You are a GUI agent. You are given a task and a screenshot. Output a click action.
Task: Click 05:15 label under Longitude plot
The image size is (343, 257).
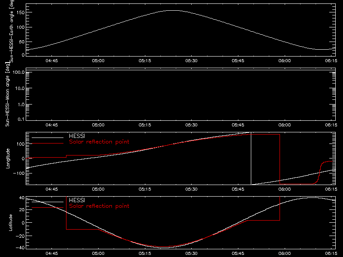click(145, 189)
